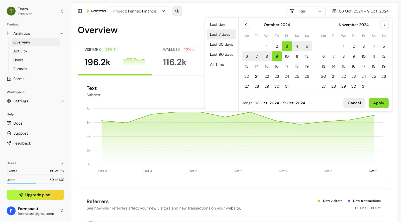Image resolution: width=401 pixels, height=222 pixels.
Task: Open project settings gear icon
Action: [x=177, y=11]
